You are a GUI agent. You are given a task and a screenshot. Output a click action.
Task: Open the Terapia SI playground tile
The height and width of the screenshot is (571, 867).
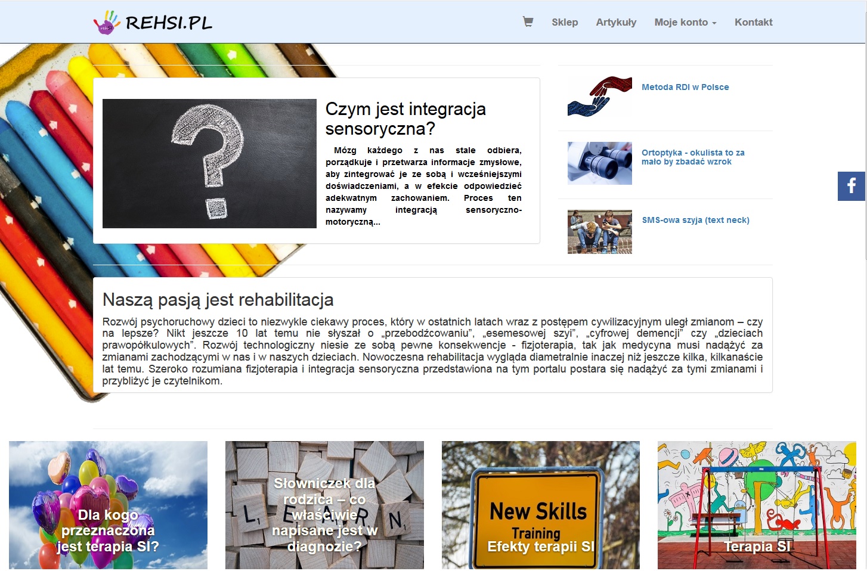pos(757,505)
